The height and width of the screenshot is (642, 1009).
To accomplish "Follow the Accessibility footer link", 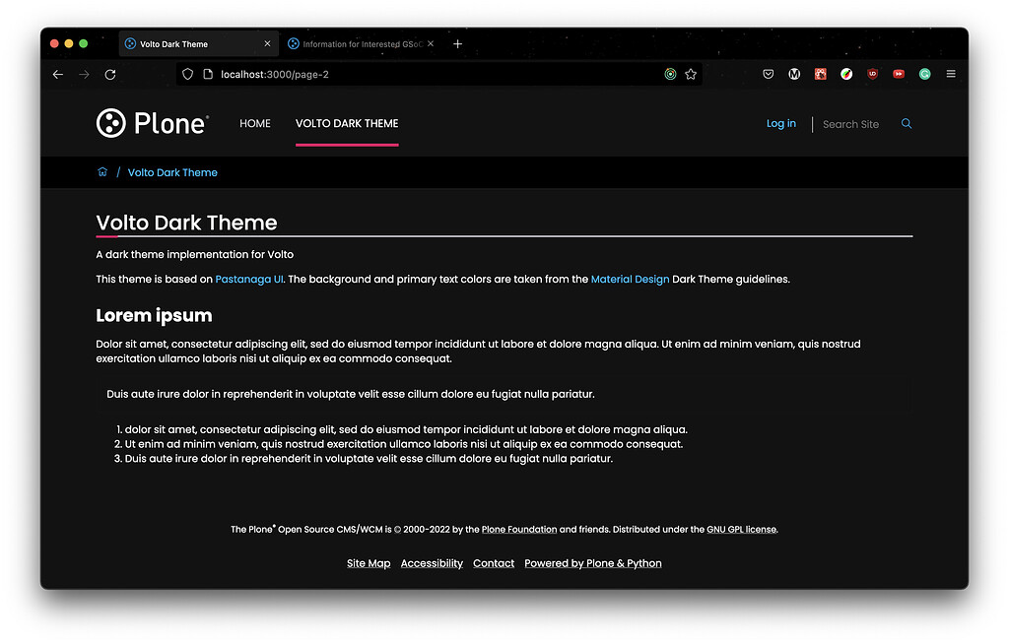I will coord(432,562).
